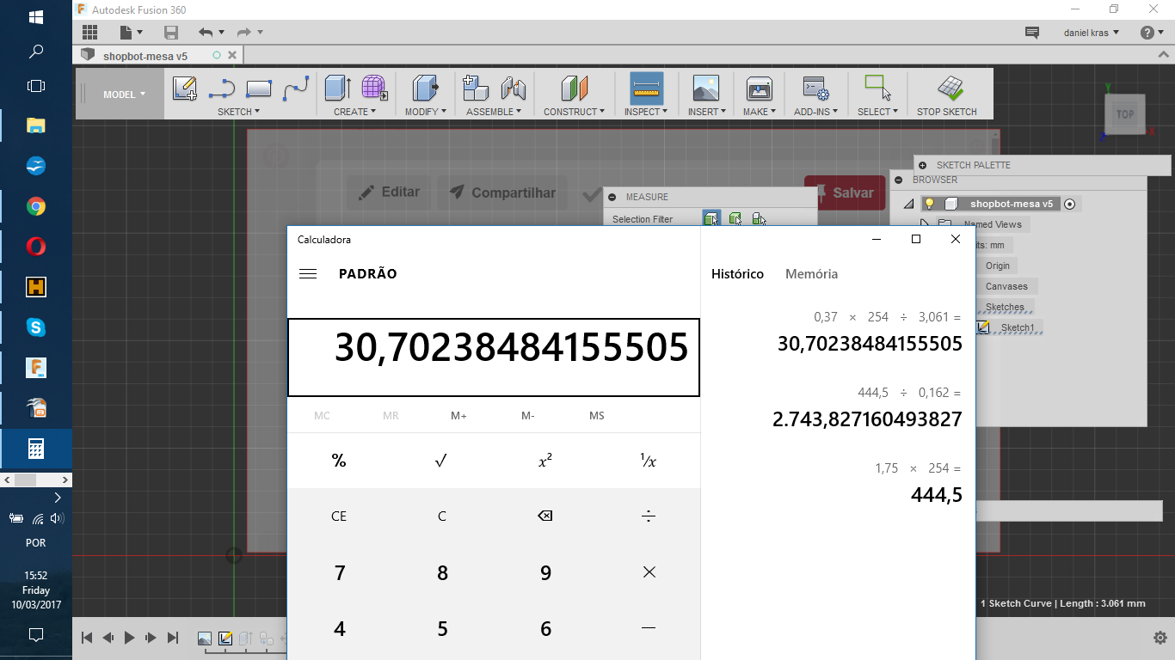Open the SKETCH dropdown menu

pyautogui.click(x=238, y=112)
